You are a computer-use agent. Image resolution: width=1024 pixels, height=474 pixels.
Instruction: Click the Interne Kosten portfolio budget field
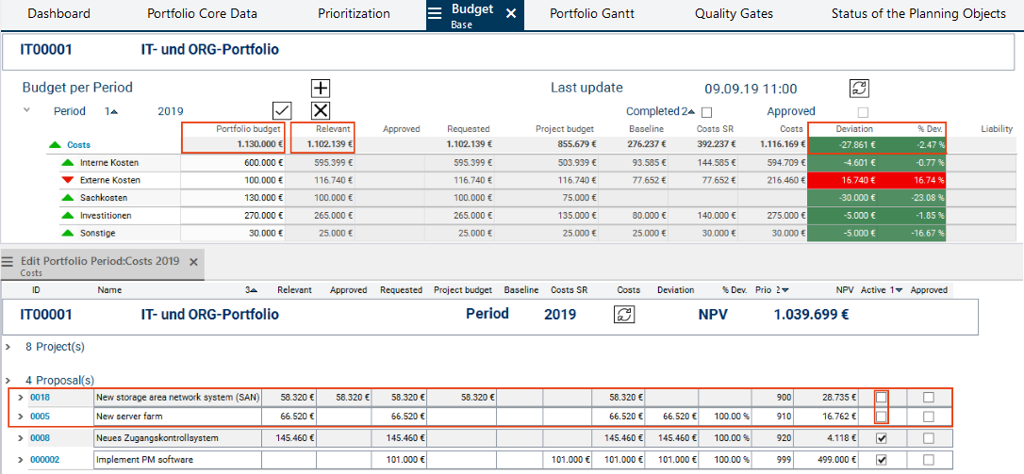coord(232,162)
